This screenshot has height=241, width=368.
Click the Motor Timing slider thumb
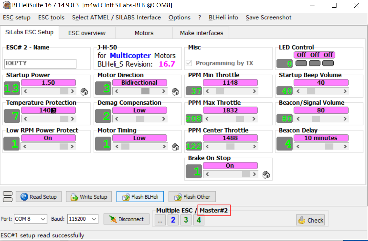pos(125,147)
